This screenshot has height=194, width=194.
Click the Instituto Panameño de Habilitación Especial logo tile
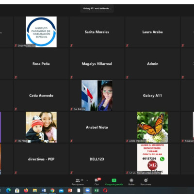click(41, 32)
